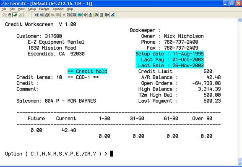This screenshot has width=242, height=167.
Task: Click the E-Term32 title bar icon
Action: (3, 3)
